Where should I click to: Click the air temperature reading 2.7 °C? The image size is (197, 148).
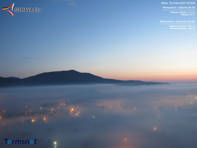[x=186, y=12]
